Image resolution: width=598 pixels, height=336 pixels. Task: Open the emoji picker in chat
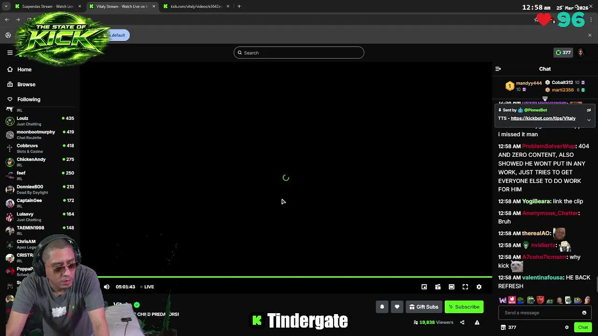[584, 313]
